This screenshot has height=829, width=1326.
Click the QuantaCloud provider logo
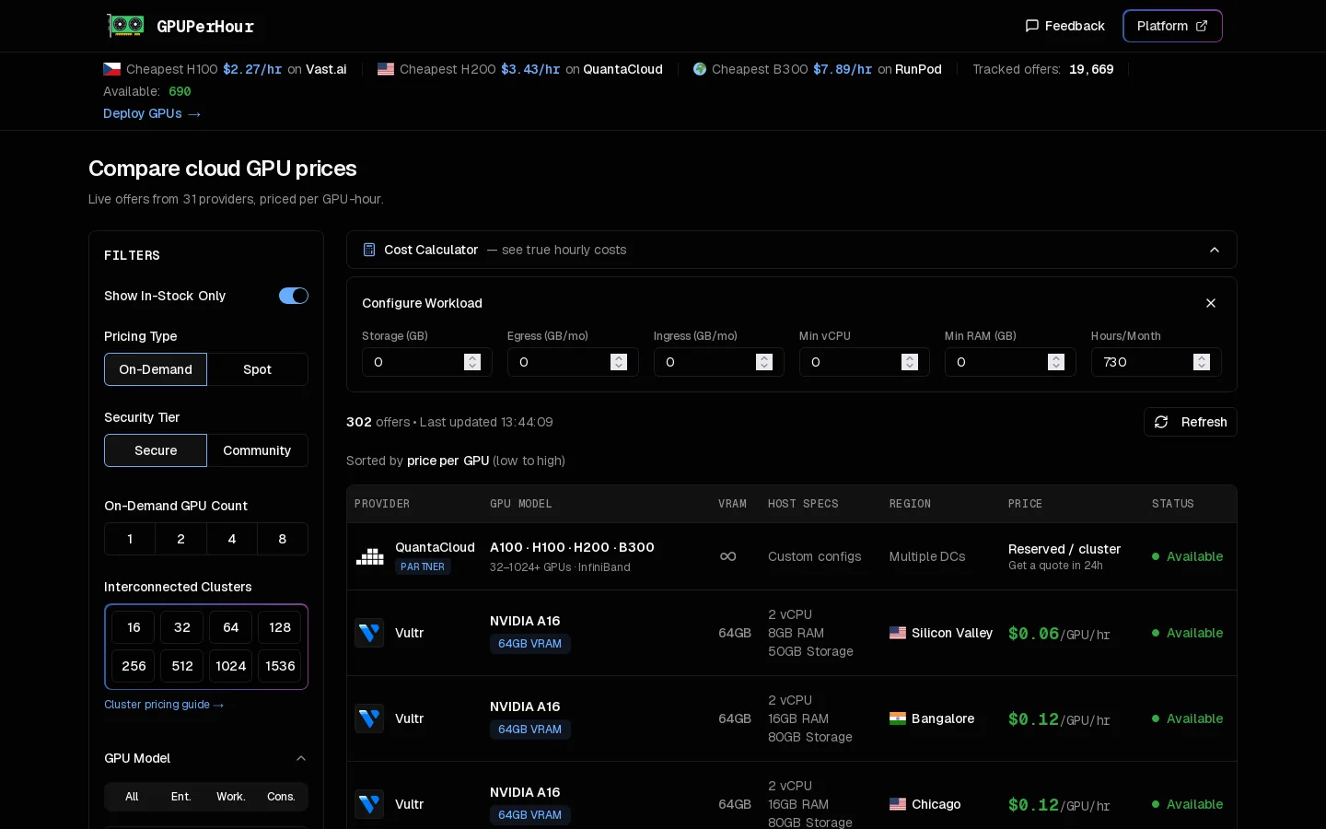370,556
